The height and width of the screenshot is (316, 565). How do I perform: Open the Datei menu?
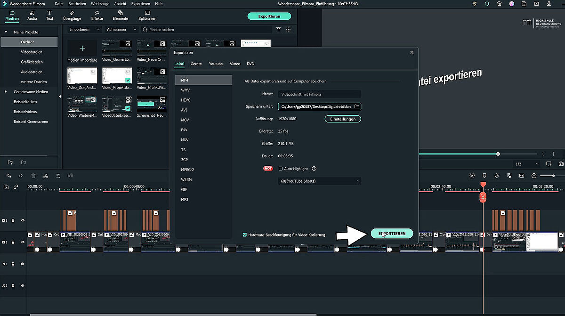[x=59, y=3]
